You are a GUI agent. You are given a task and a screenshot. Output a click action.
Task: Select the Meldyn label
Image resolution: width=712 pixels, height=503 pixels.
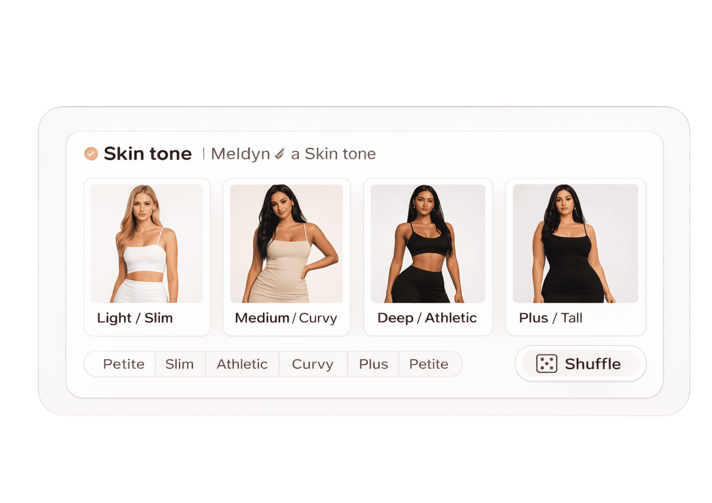tap(240, 154)
